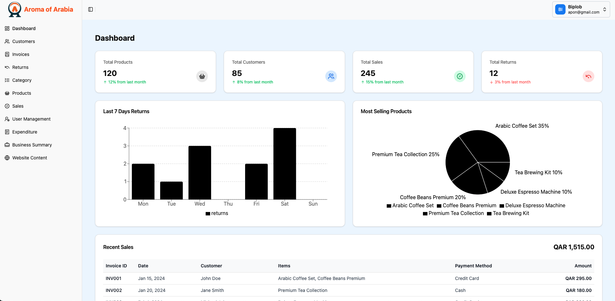Click the users icon in Total Customers
This screenshot has width=615, height=301.
[331, 77]
